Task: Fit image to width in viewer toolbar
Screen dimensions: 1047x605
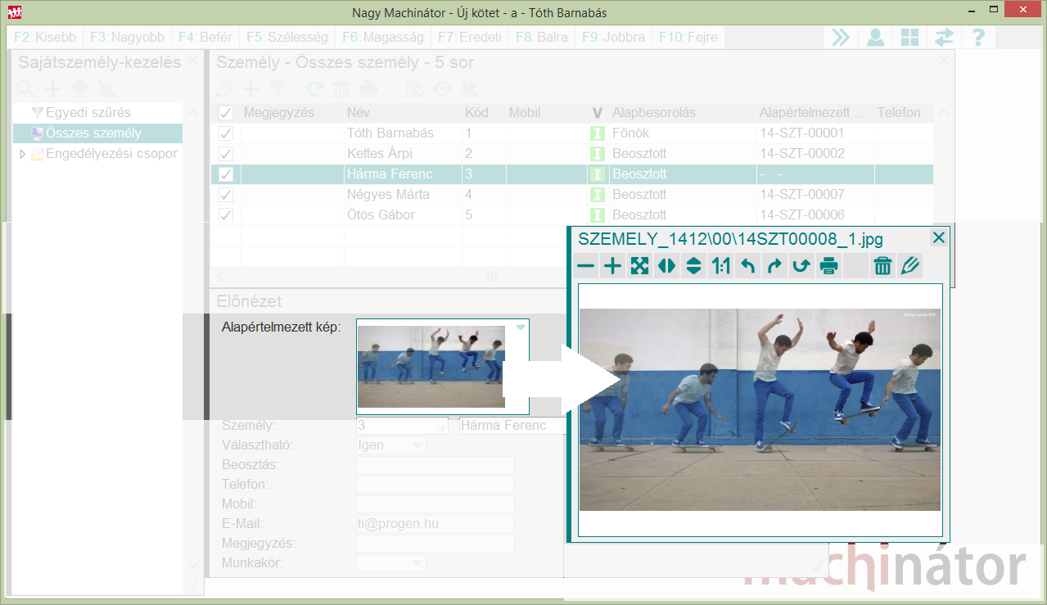Action: (x=666, y=266)
